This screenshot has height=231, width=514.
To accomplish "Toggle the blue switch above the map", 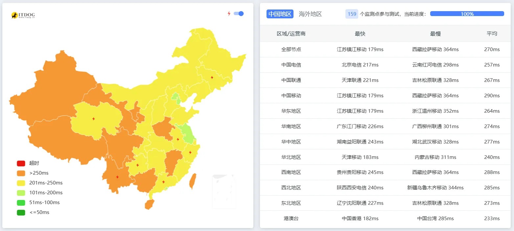I will point(238,13).
